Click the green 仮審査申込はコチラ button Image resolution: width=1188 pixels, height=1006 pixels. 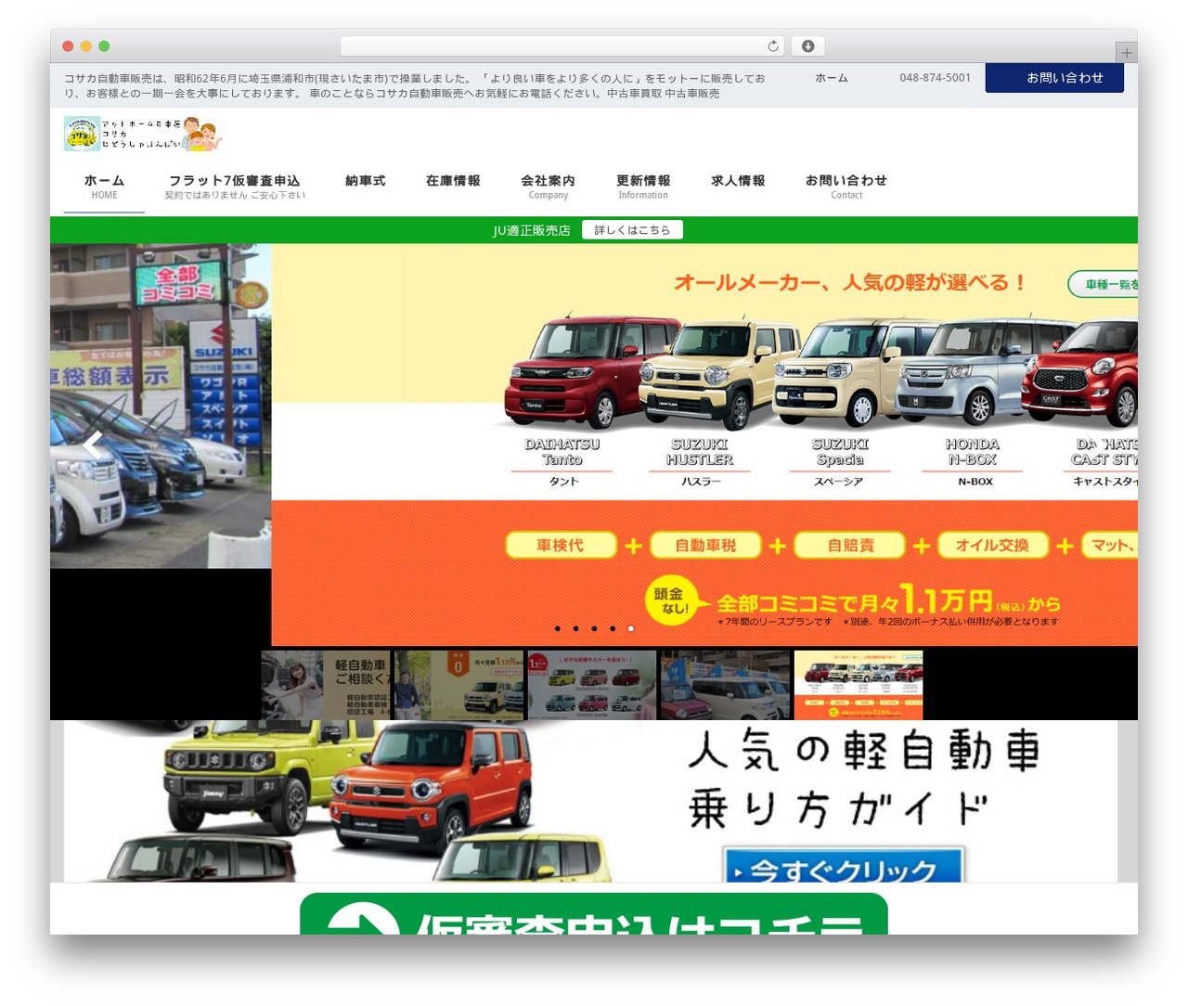click(x=594, y=914)
